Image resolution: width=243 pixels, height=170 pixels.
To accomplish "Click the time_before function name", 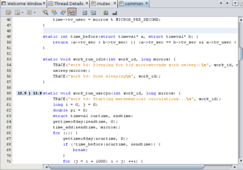I will coord(84,37).
